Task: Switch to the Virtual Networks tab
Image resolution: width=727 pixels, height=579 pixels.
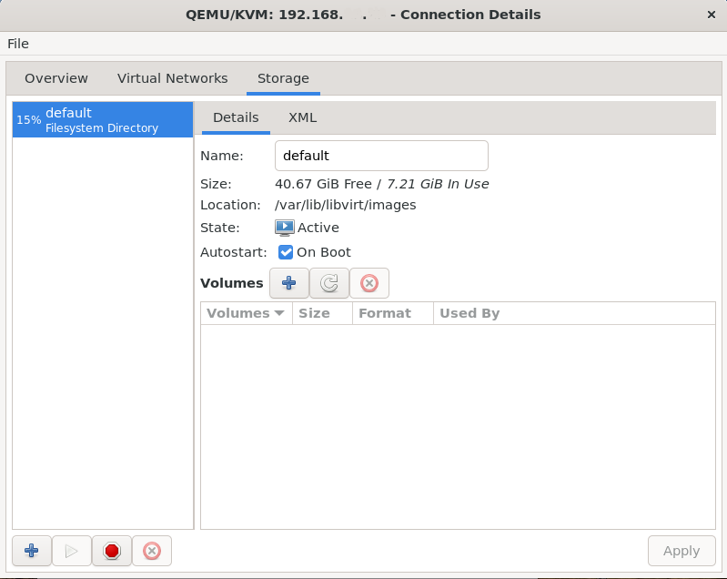Action: pos(173,78)
